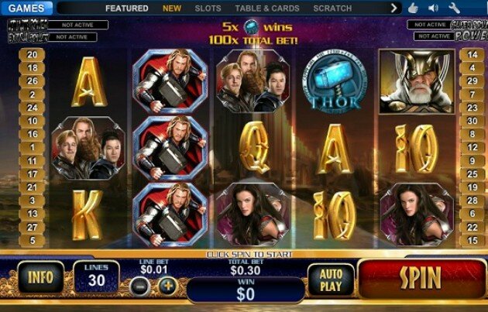Select payline number 20 marker
This screenshot has height=312, width=488.
click(x=32, y=55)
